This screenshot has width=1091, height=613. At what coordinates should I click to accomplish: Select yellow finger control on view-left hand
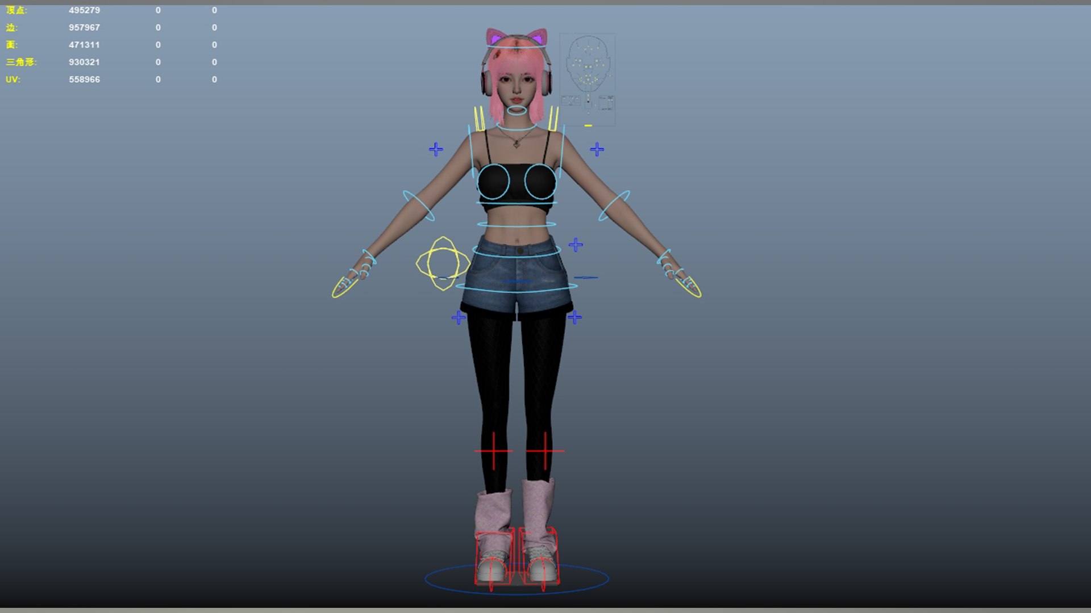pos(344,287)
